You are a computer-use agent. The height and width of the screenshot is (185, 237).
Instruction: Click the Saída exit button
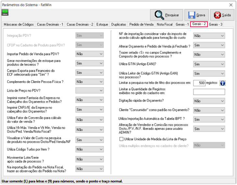(x=222, y=15)
